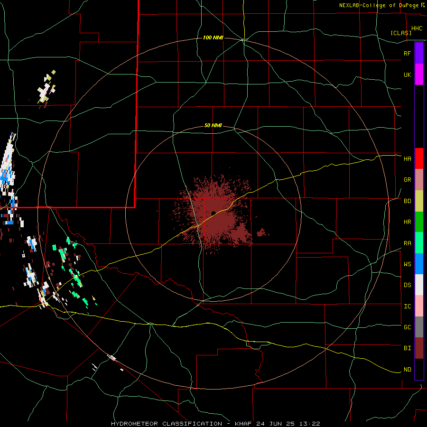Select the BD yellow legend swatch
Screen dimensions: 427x427
(x=419, y=201)
